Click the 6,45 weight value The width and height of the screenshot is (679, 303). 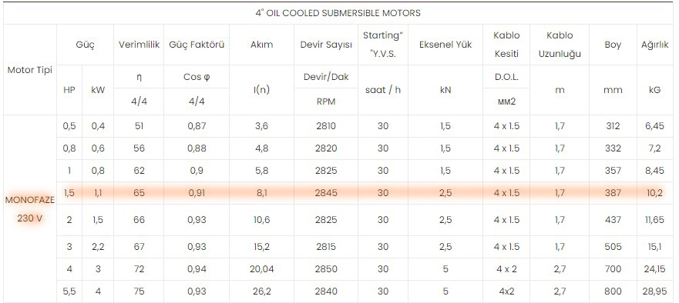[x=655, y=126]
